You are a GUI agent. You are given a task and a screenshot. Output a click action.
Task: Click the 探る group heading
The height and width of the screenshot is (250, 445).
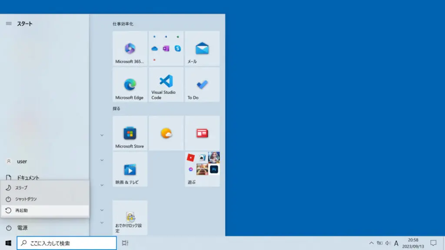pyautogui.click(x=116, y=109)
